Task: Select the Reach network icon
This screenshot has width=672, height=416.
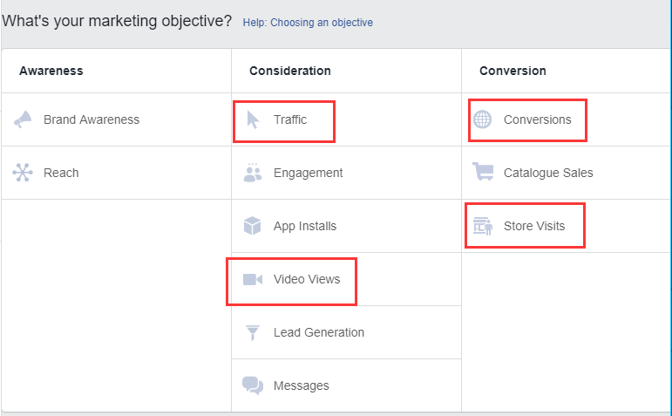Action: click(x=23, y=173)
